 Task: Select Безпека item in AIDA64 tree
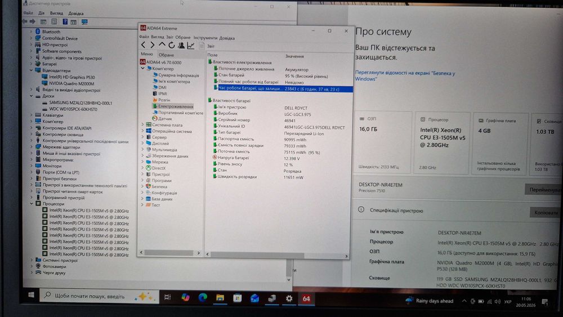[x=159, y=187]
